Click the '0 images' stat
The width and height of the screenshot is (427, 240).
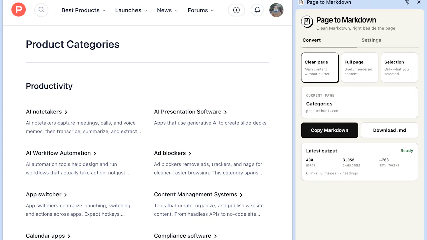(x=328, y=173)
